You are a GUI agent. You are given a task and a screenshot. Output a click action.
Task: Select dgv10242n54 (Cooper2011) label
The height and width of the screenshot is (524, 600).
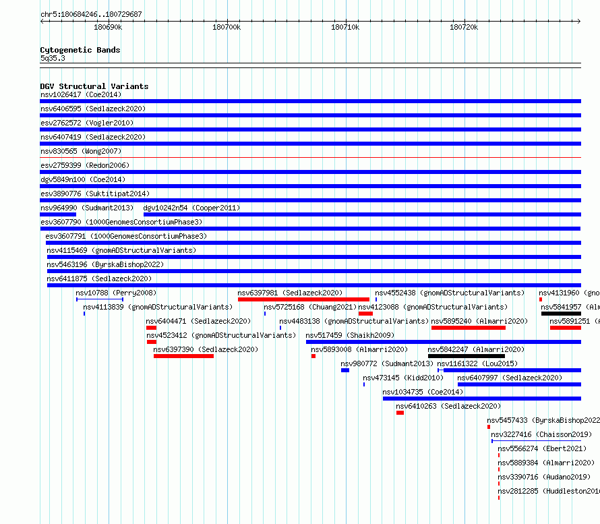click(x=191, y=208)
